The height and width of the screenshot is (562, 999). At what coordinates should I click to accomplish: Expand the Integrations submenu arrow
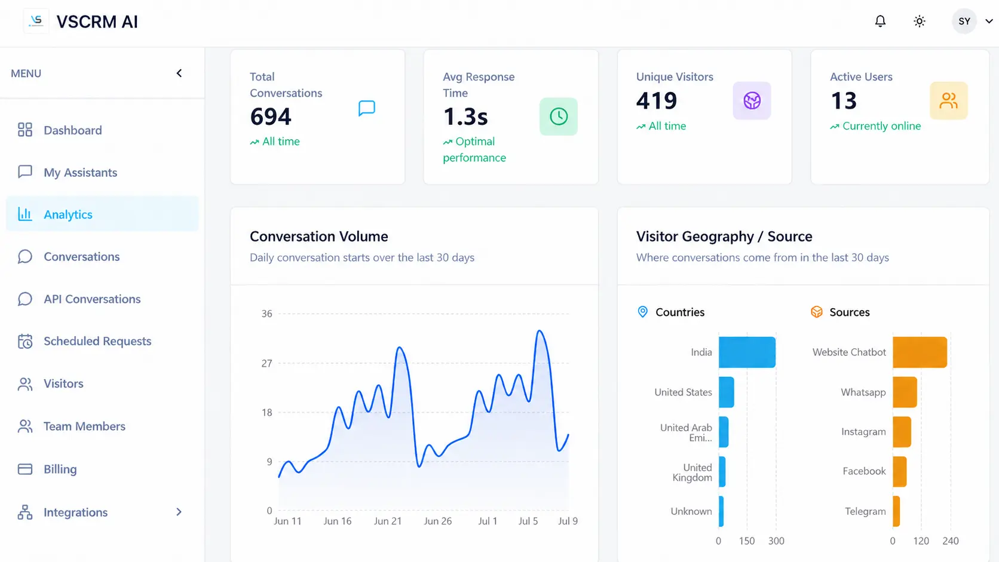pyautogui.click(x=179, y=512)
